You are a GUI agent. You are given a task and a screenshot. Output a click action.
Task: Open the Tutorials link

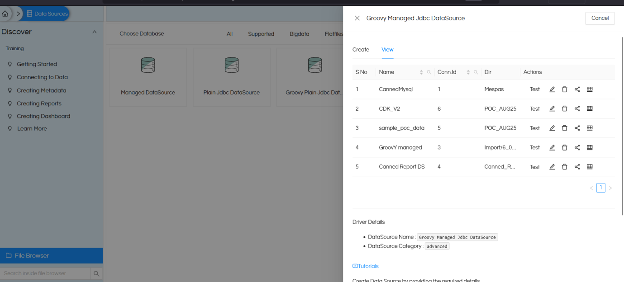point(366,266)
